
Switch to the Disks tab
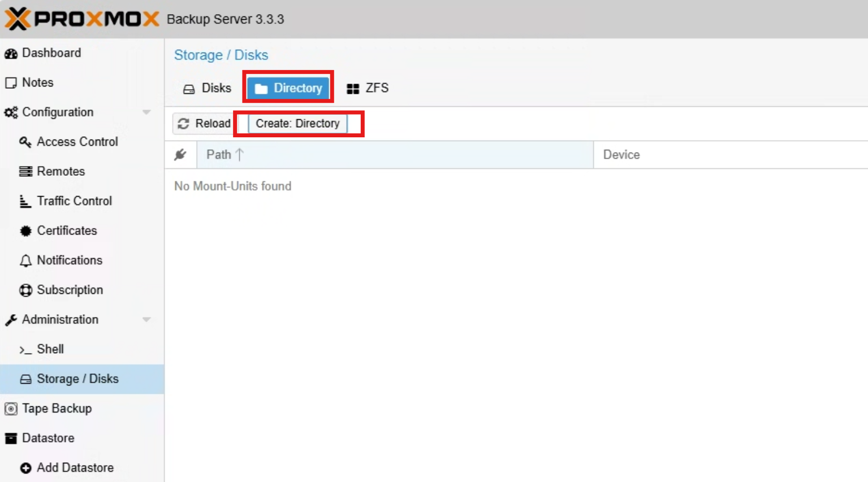(207, 88)
